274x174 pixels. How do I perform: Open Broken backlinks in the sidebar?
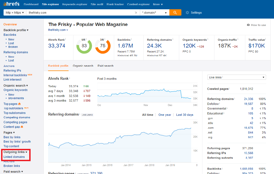tap(13, 47)
